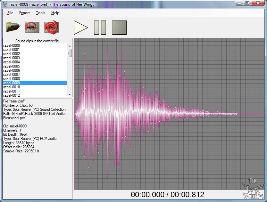This screenshot has height=202, width=267.
Task: Click the 'Length: 35840 bytes' line
Action: (19, 143)
